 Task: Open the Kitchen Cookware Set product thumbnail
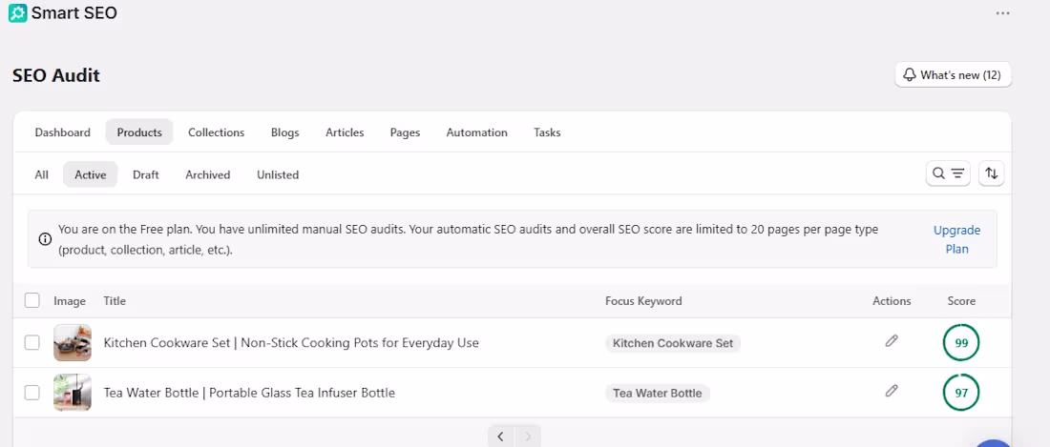73,343
